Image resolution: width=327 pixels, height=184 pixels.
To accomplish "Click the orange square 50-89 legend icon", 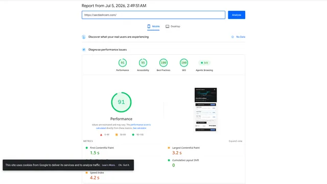I will (116, 135).
